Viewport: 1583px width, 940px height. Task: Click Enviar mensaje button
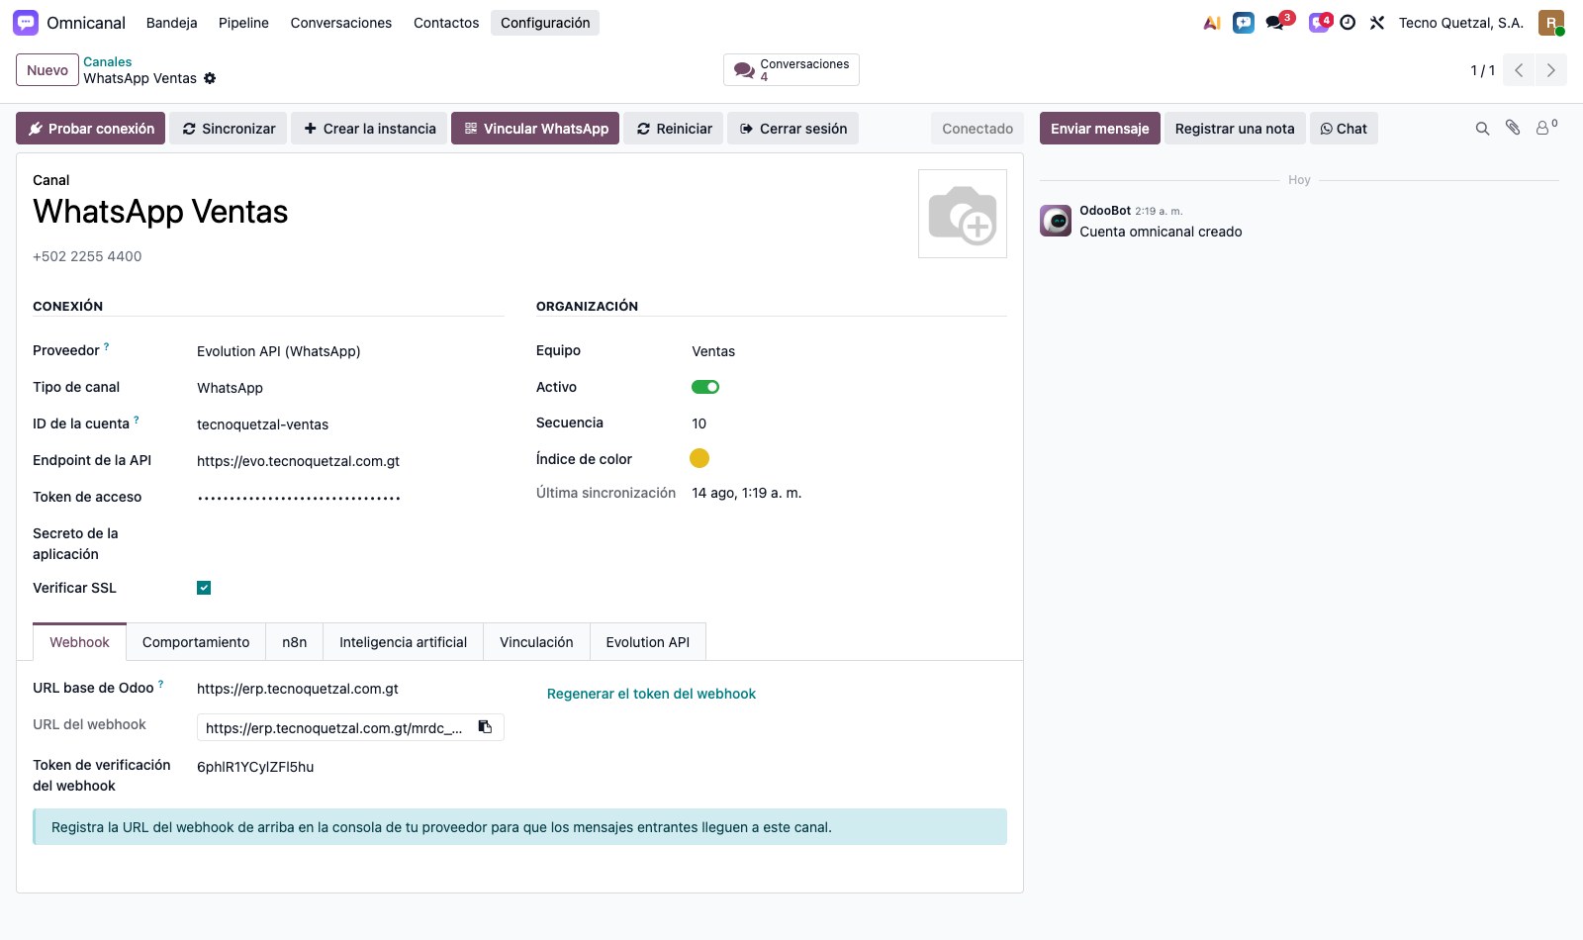(x=1099, y=129)
